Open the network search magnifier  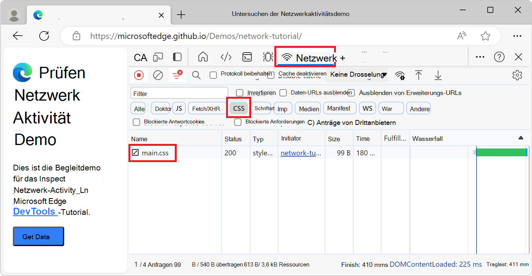coord(196,75)
